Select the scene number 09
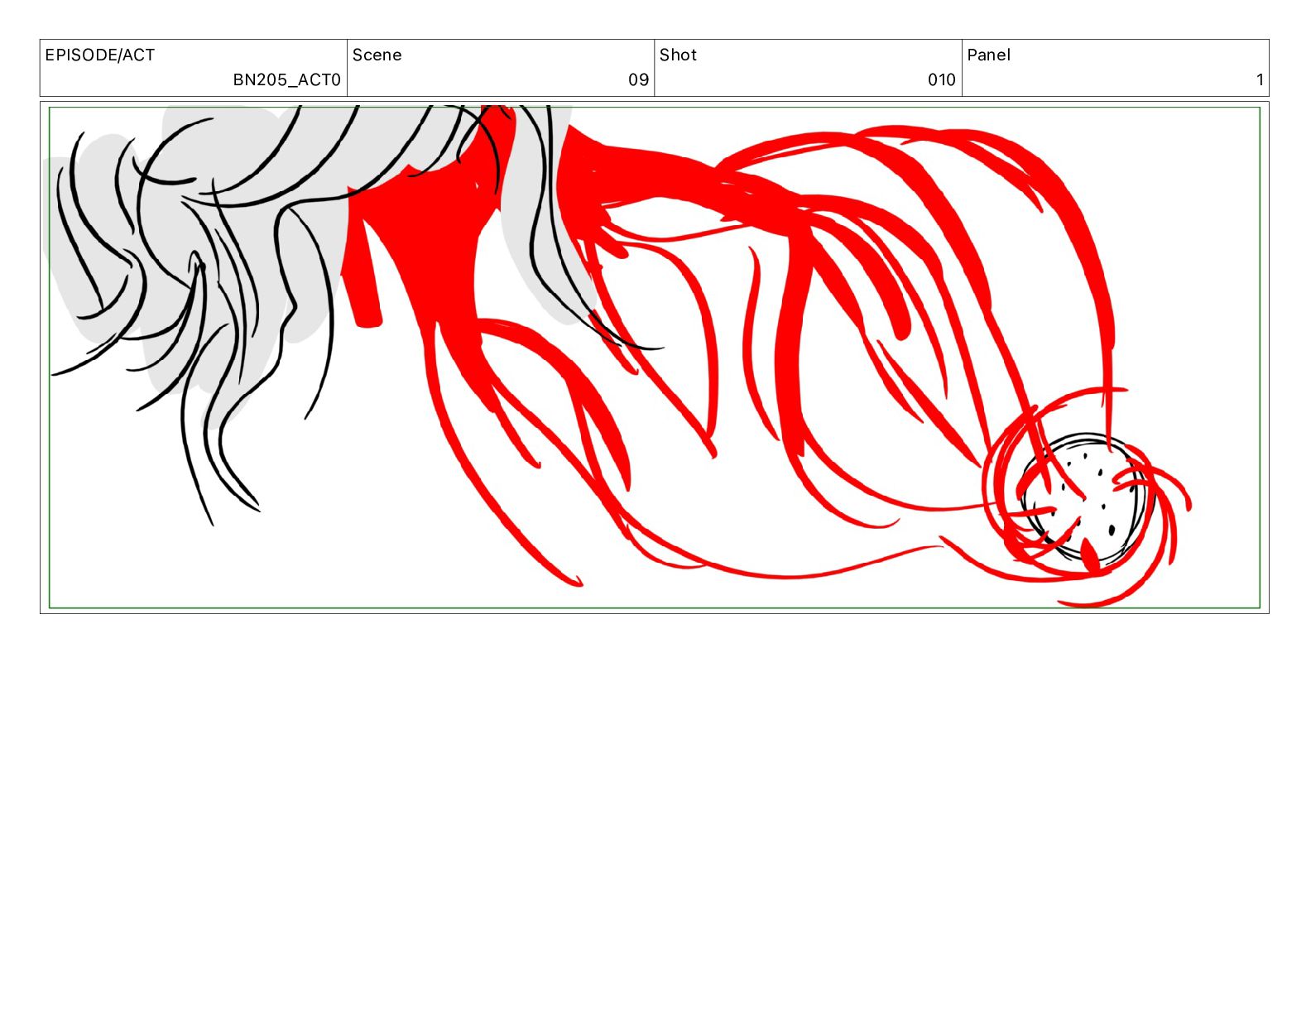Screen dimensions: 1311x1013 click(x=638, y=79)
